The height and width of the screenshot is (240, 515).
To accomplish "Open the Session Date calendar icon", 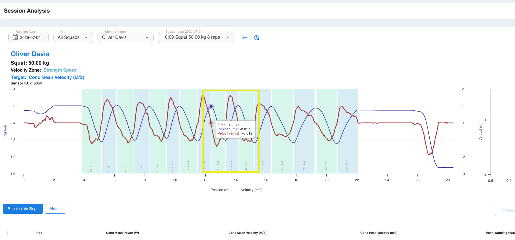I will click(x=15, y=37).
